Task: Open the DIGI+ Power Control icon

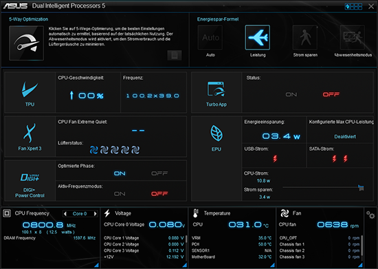Action: pos(30,177)
